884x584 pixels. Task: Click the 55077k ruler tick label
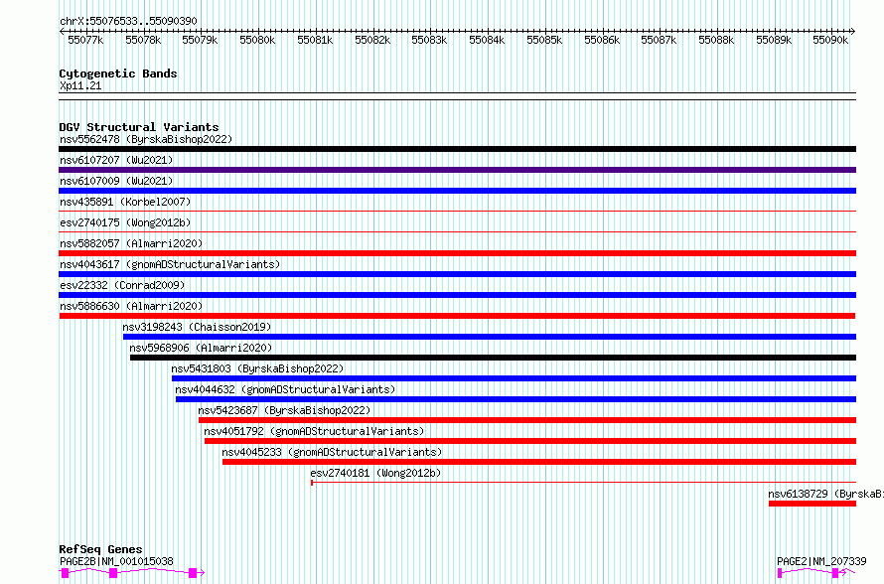coord(85,40)
